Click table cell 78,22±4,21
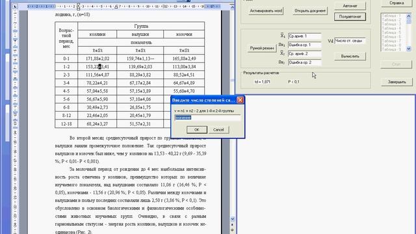416x234 pixels. [x=97, y=83]
